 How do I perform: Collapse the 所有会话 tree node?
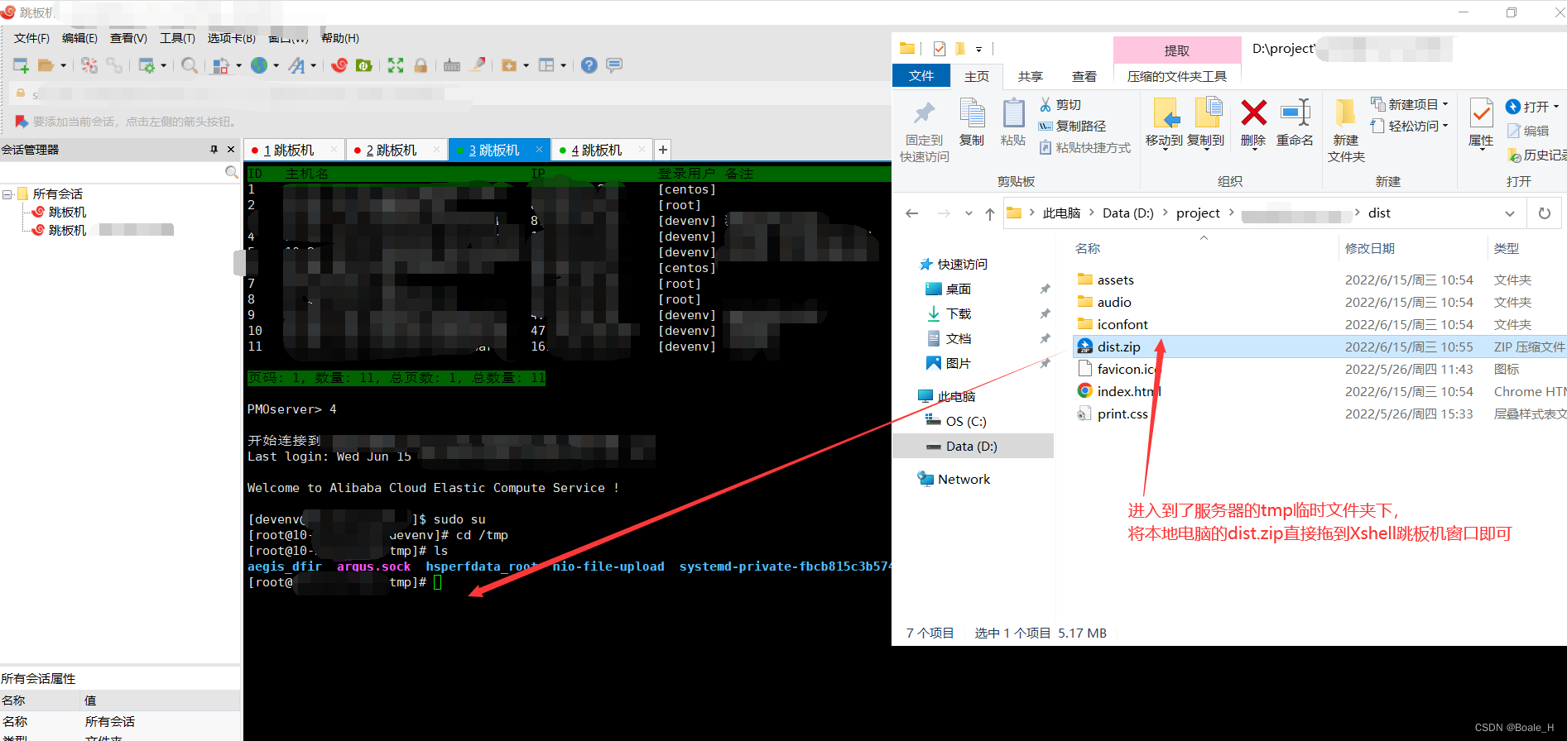point(7,194)
